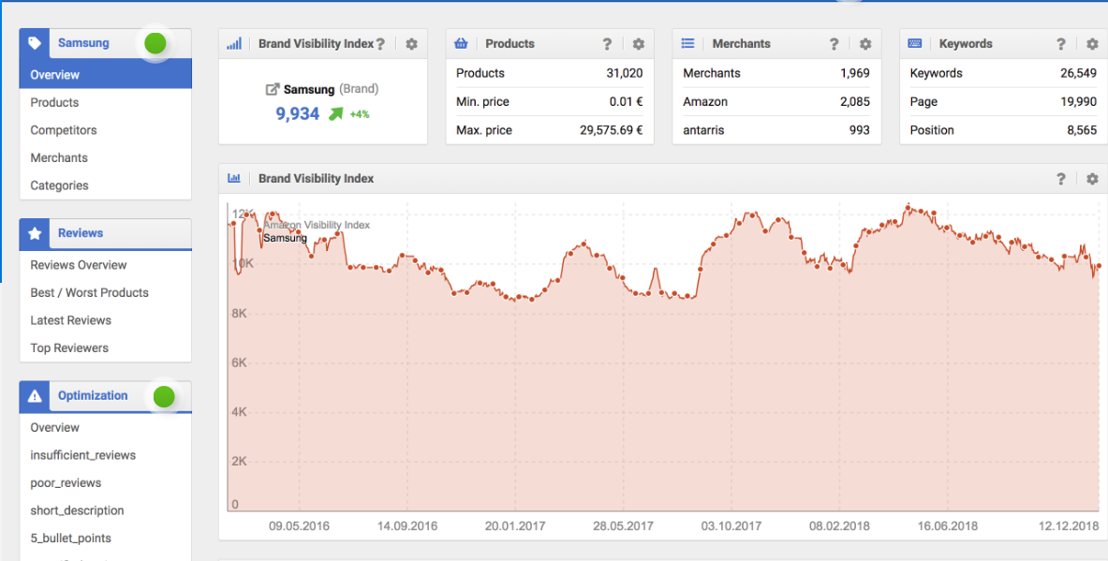Open gear settings in Merchants panel

pyautogui.click(x=864, y=44)
